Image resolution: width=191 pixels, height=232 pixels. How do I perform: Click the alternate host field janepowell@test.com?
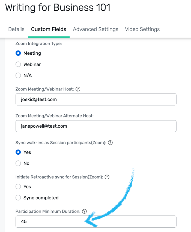(x=96, y=126)
